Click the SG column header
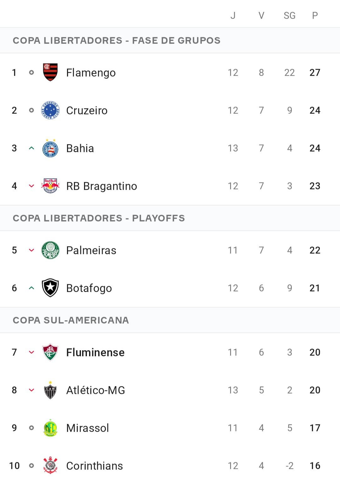This screenshot has height=488, width=340. (x=290, y=15)
